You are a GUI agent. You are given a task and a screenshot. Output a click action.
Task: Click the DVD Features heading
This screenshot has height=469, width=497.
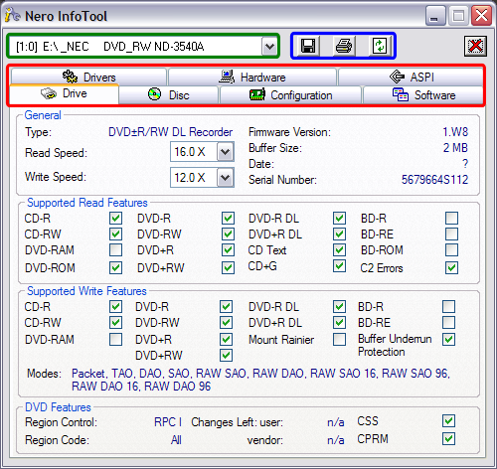click(58, 407)
